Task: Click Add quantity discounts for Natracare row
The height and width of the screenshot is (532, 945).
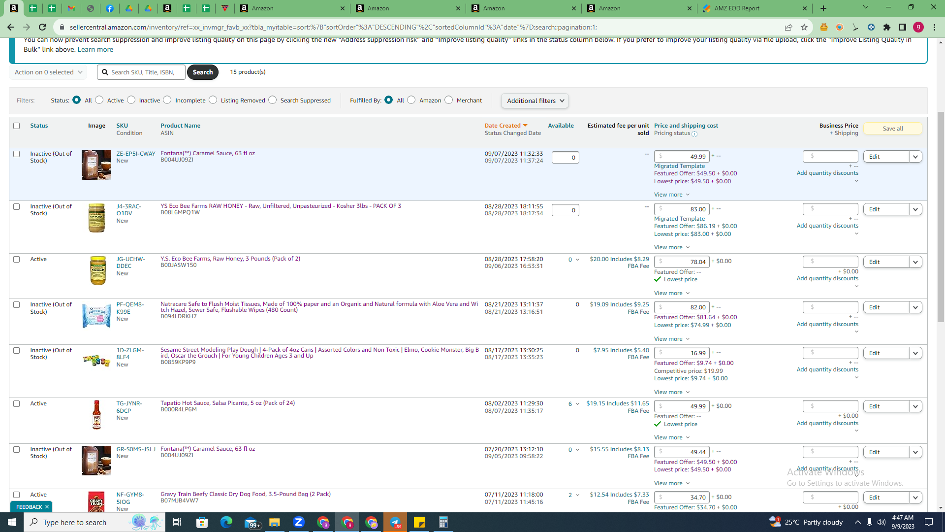Action: 827,324
